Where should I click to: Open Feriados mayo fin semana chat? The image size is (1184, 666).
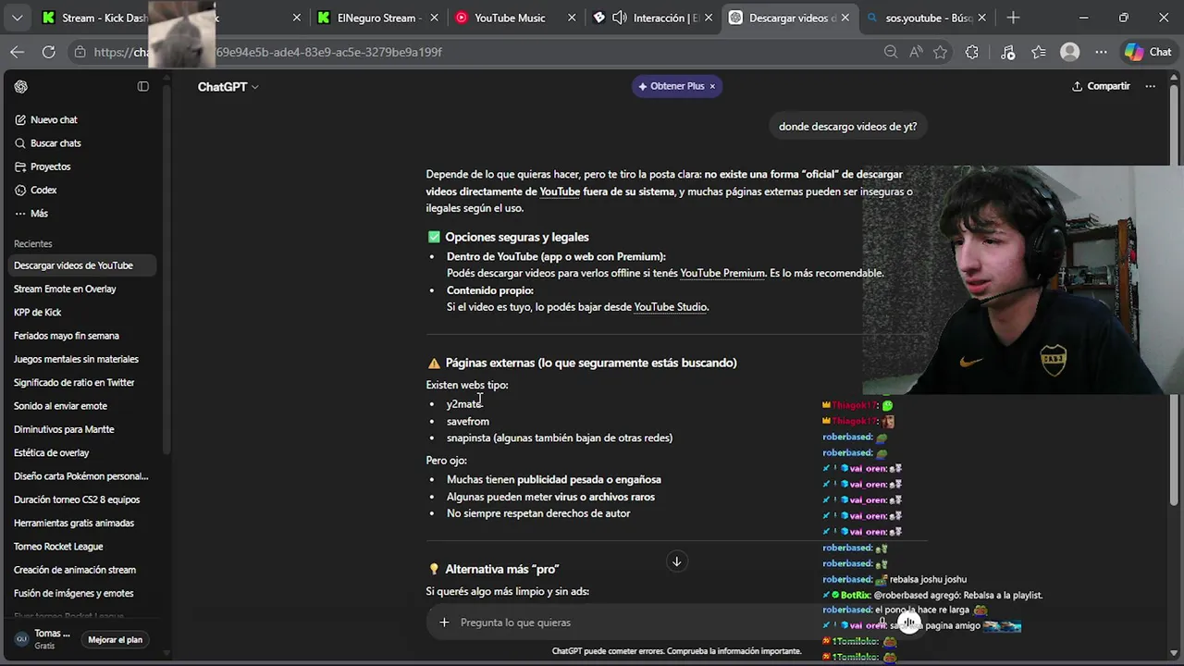[80, 336]
